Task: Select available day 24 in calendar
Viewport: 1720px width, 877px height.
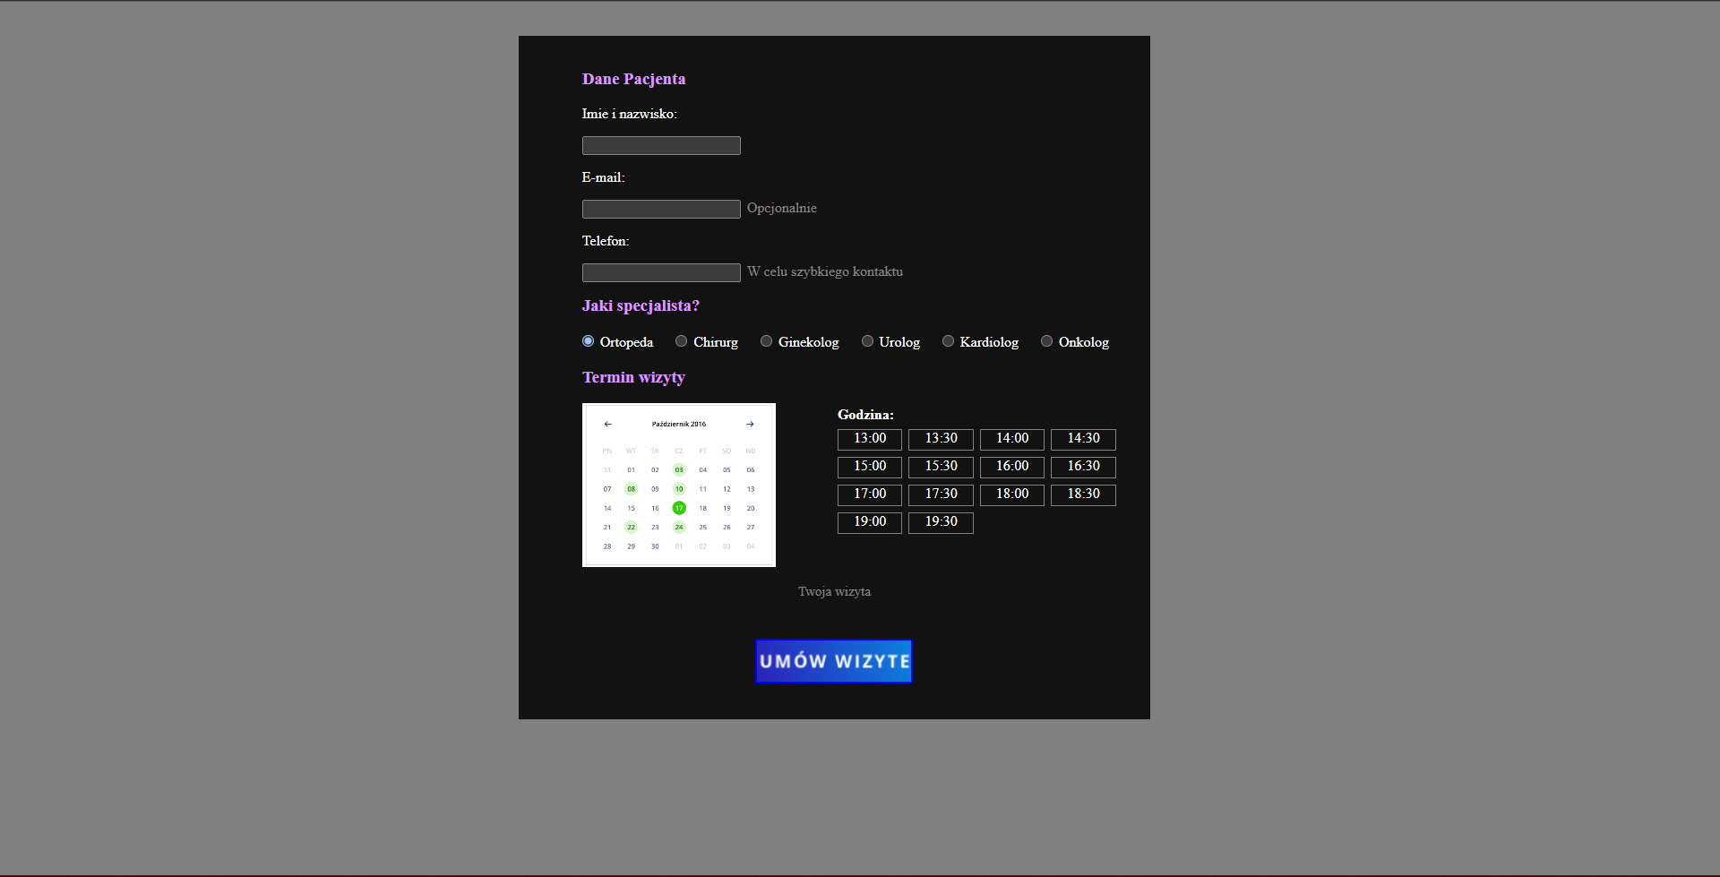Action: click(x=679, y=527)
